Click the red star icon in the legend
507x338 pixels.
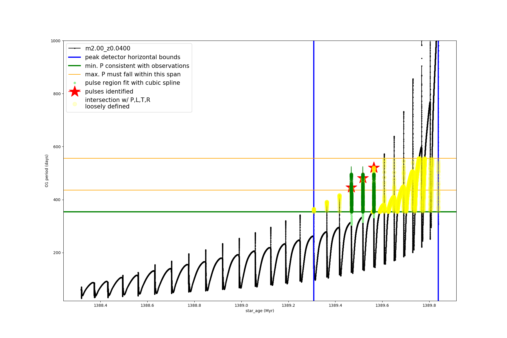75,92
